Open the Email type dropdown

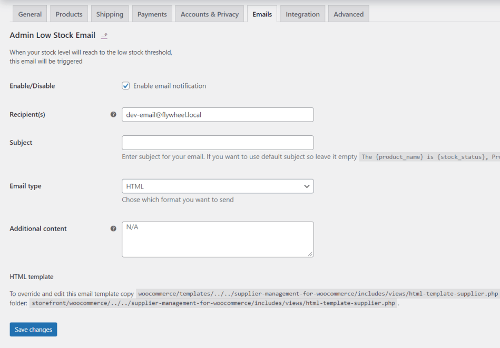[x=217, y=186]
